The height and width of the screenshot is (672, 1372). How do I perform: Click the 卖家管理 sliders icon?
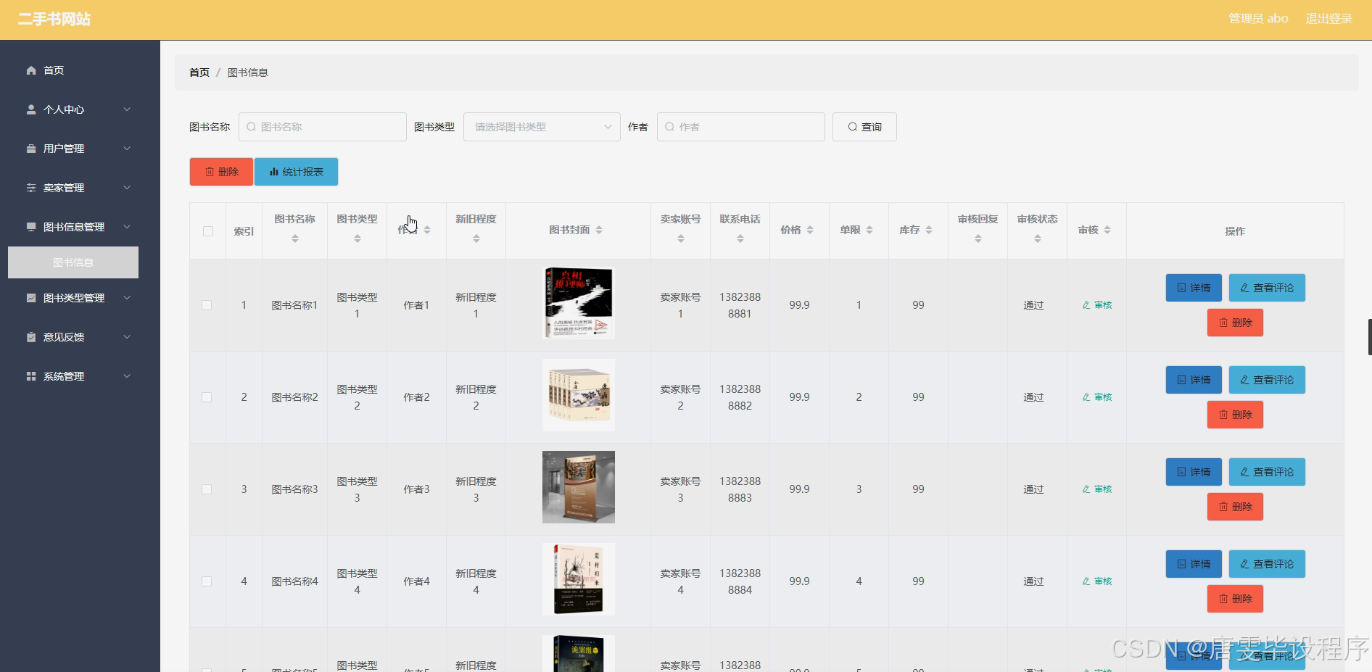pos(31,188)
